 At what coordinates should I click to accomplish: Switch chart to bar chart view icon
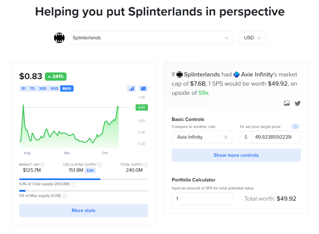coord(132,89)
